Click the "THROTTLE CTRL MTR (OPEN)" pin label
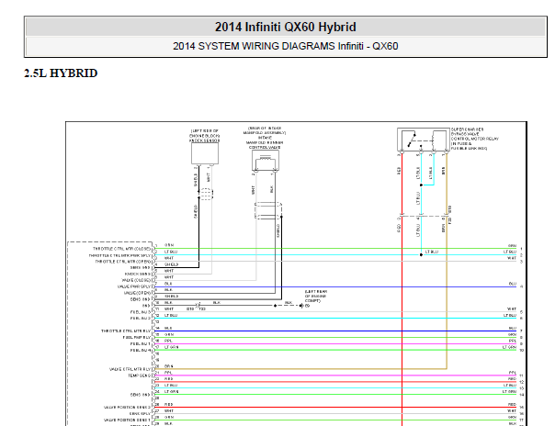555x426 pixels. point(123,262)
